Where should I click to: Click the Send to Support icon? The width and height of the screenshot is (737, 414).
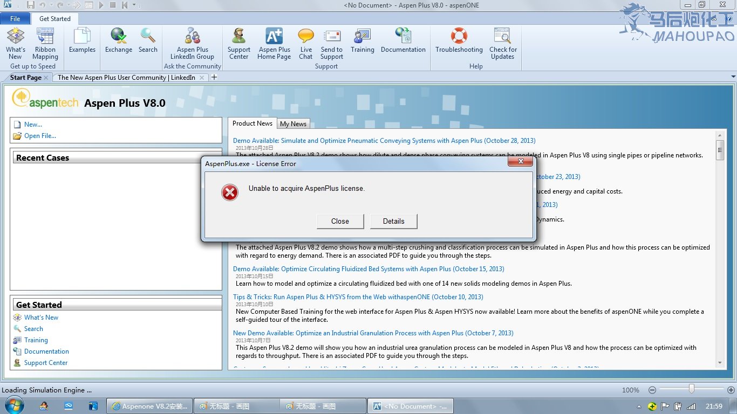click(332, 44)
